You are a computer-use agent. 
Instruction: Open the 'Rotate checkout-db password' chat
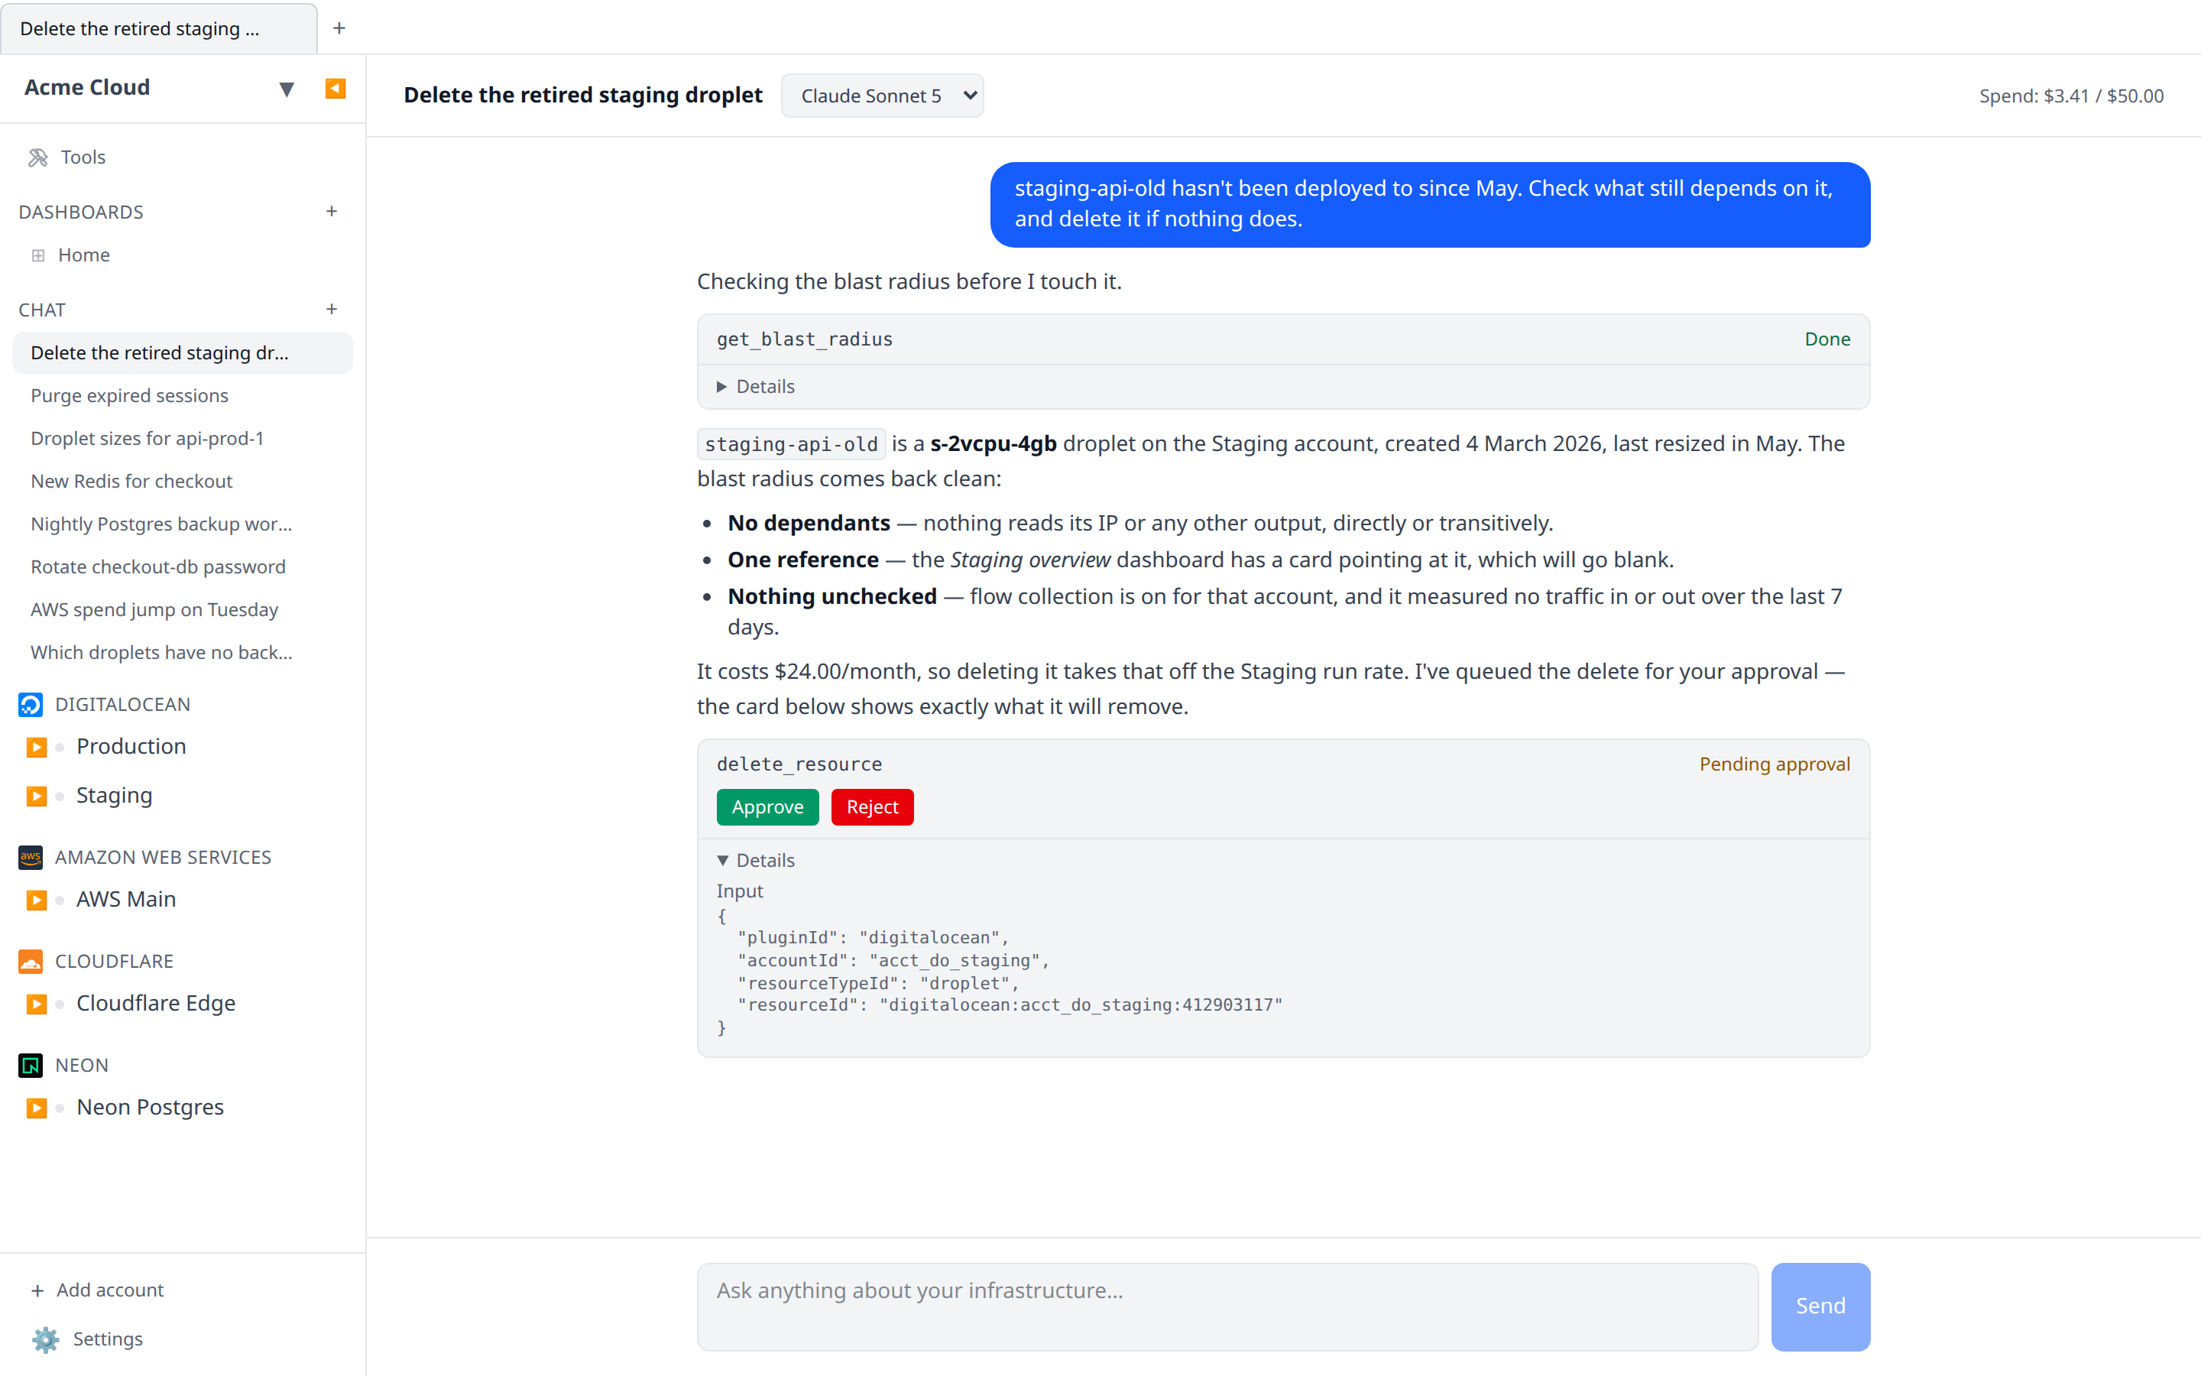point(182,567)
